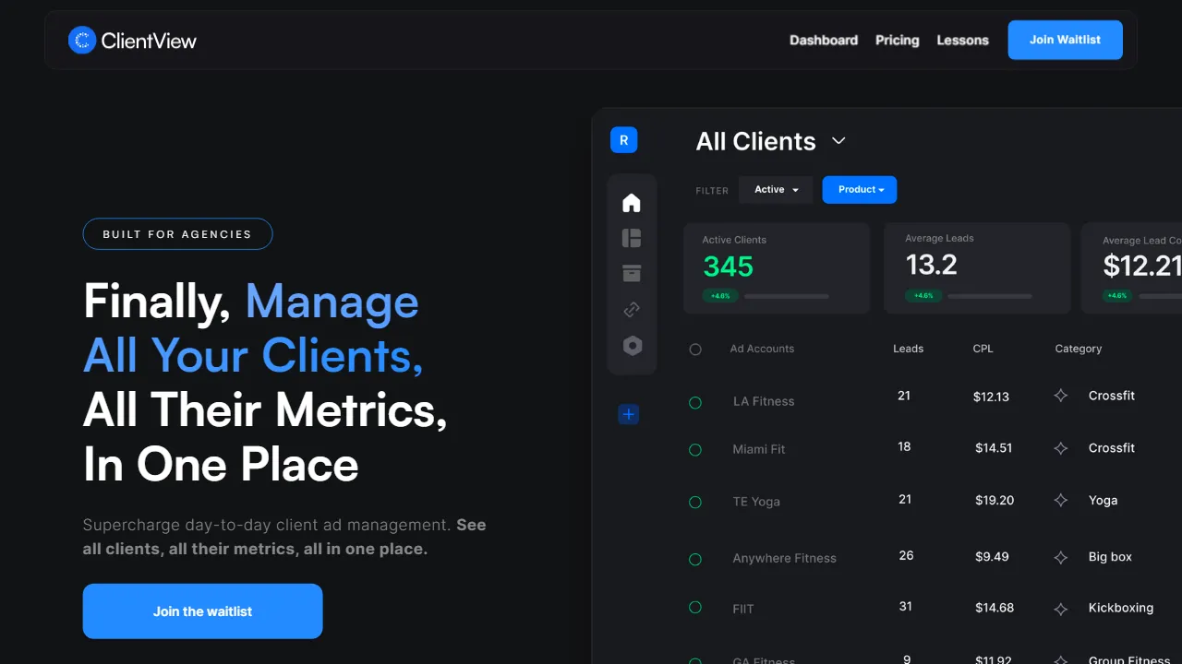Select the TE Yoga row circle
Image resolution: width=1182 pixels, height=664 pixels.
[x=695, y=503]
